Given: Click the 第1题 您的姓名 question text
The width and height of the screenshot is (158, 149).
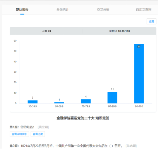Looking at the screenshot, I should 22,127.
